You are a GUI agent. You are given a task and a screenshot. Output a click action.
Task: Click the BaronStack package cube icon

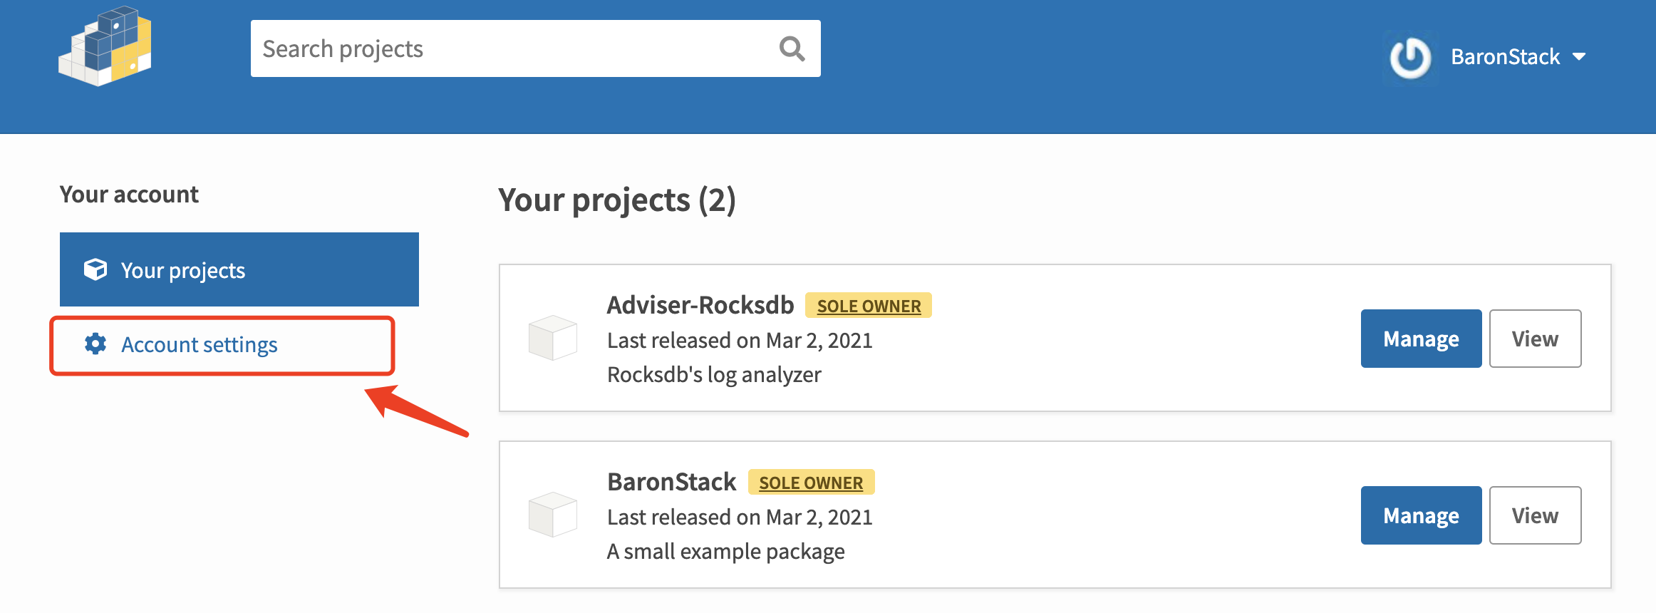pyautogui.click(x=552, y=515)
